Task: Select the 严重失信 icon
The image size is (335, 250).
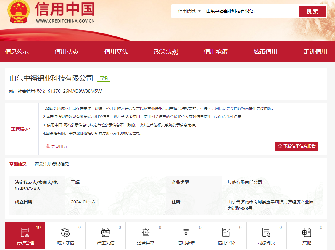Action: pos(106,233)
